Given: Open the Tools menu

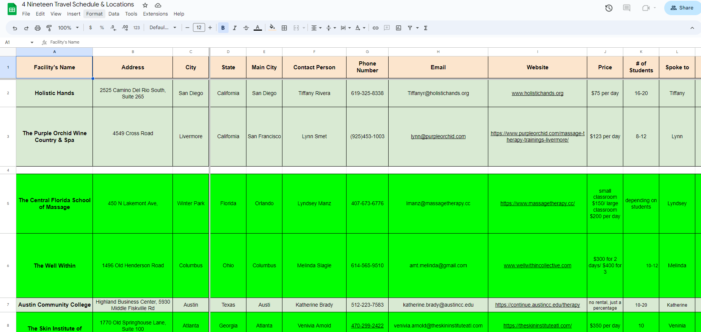Looking at the screenshot, I should coord(131,14).
